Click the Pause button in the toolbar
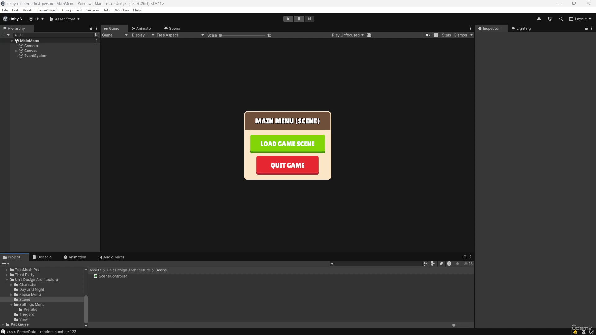This screenshot has height=335, width=596. [x=299, y=19]
